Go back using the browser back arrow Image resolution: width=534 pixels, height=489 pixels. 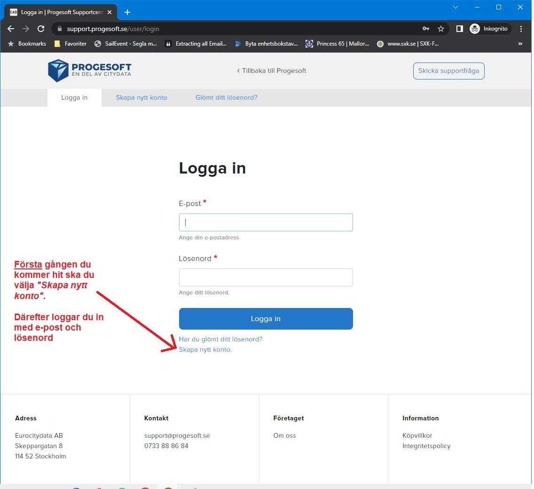point(11,29)
